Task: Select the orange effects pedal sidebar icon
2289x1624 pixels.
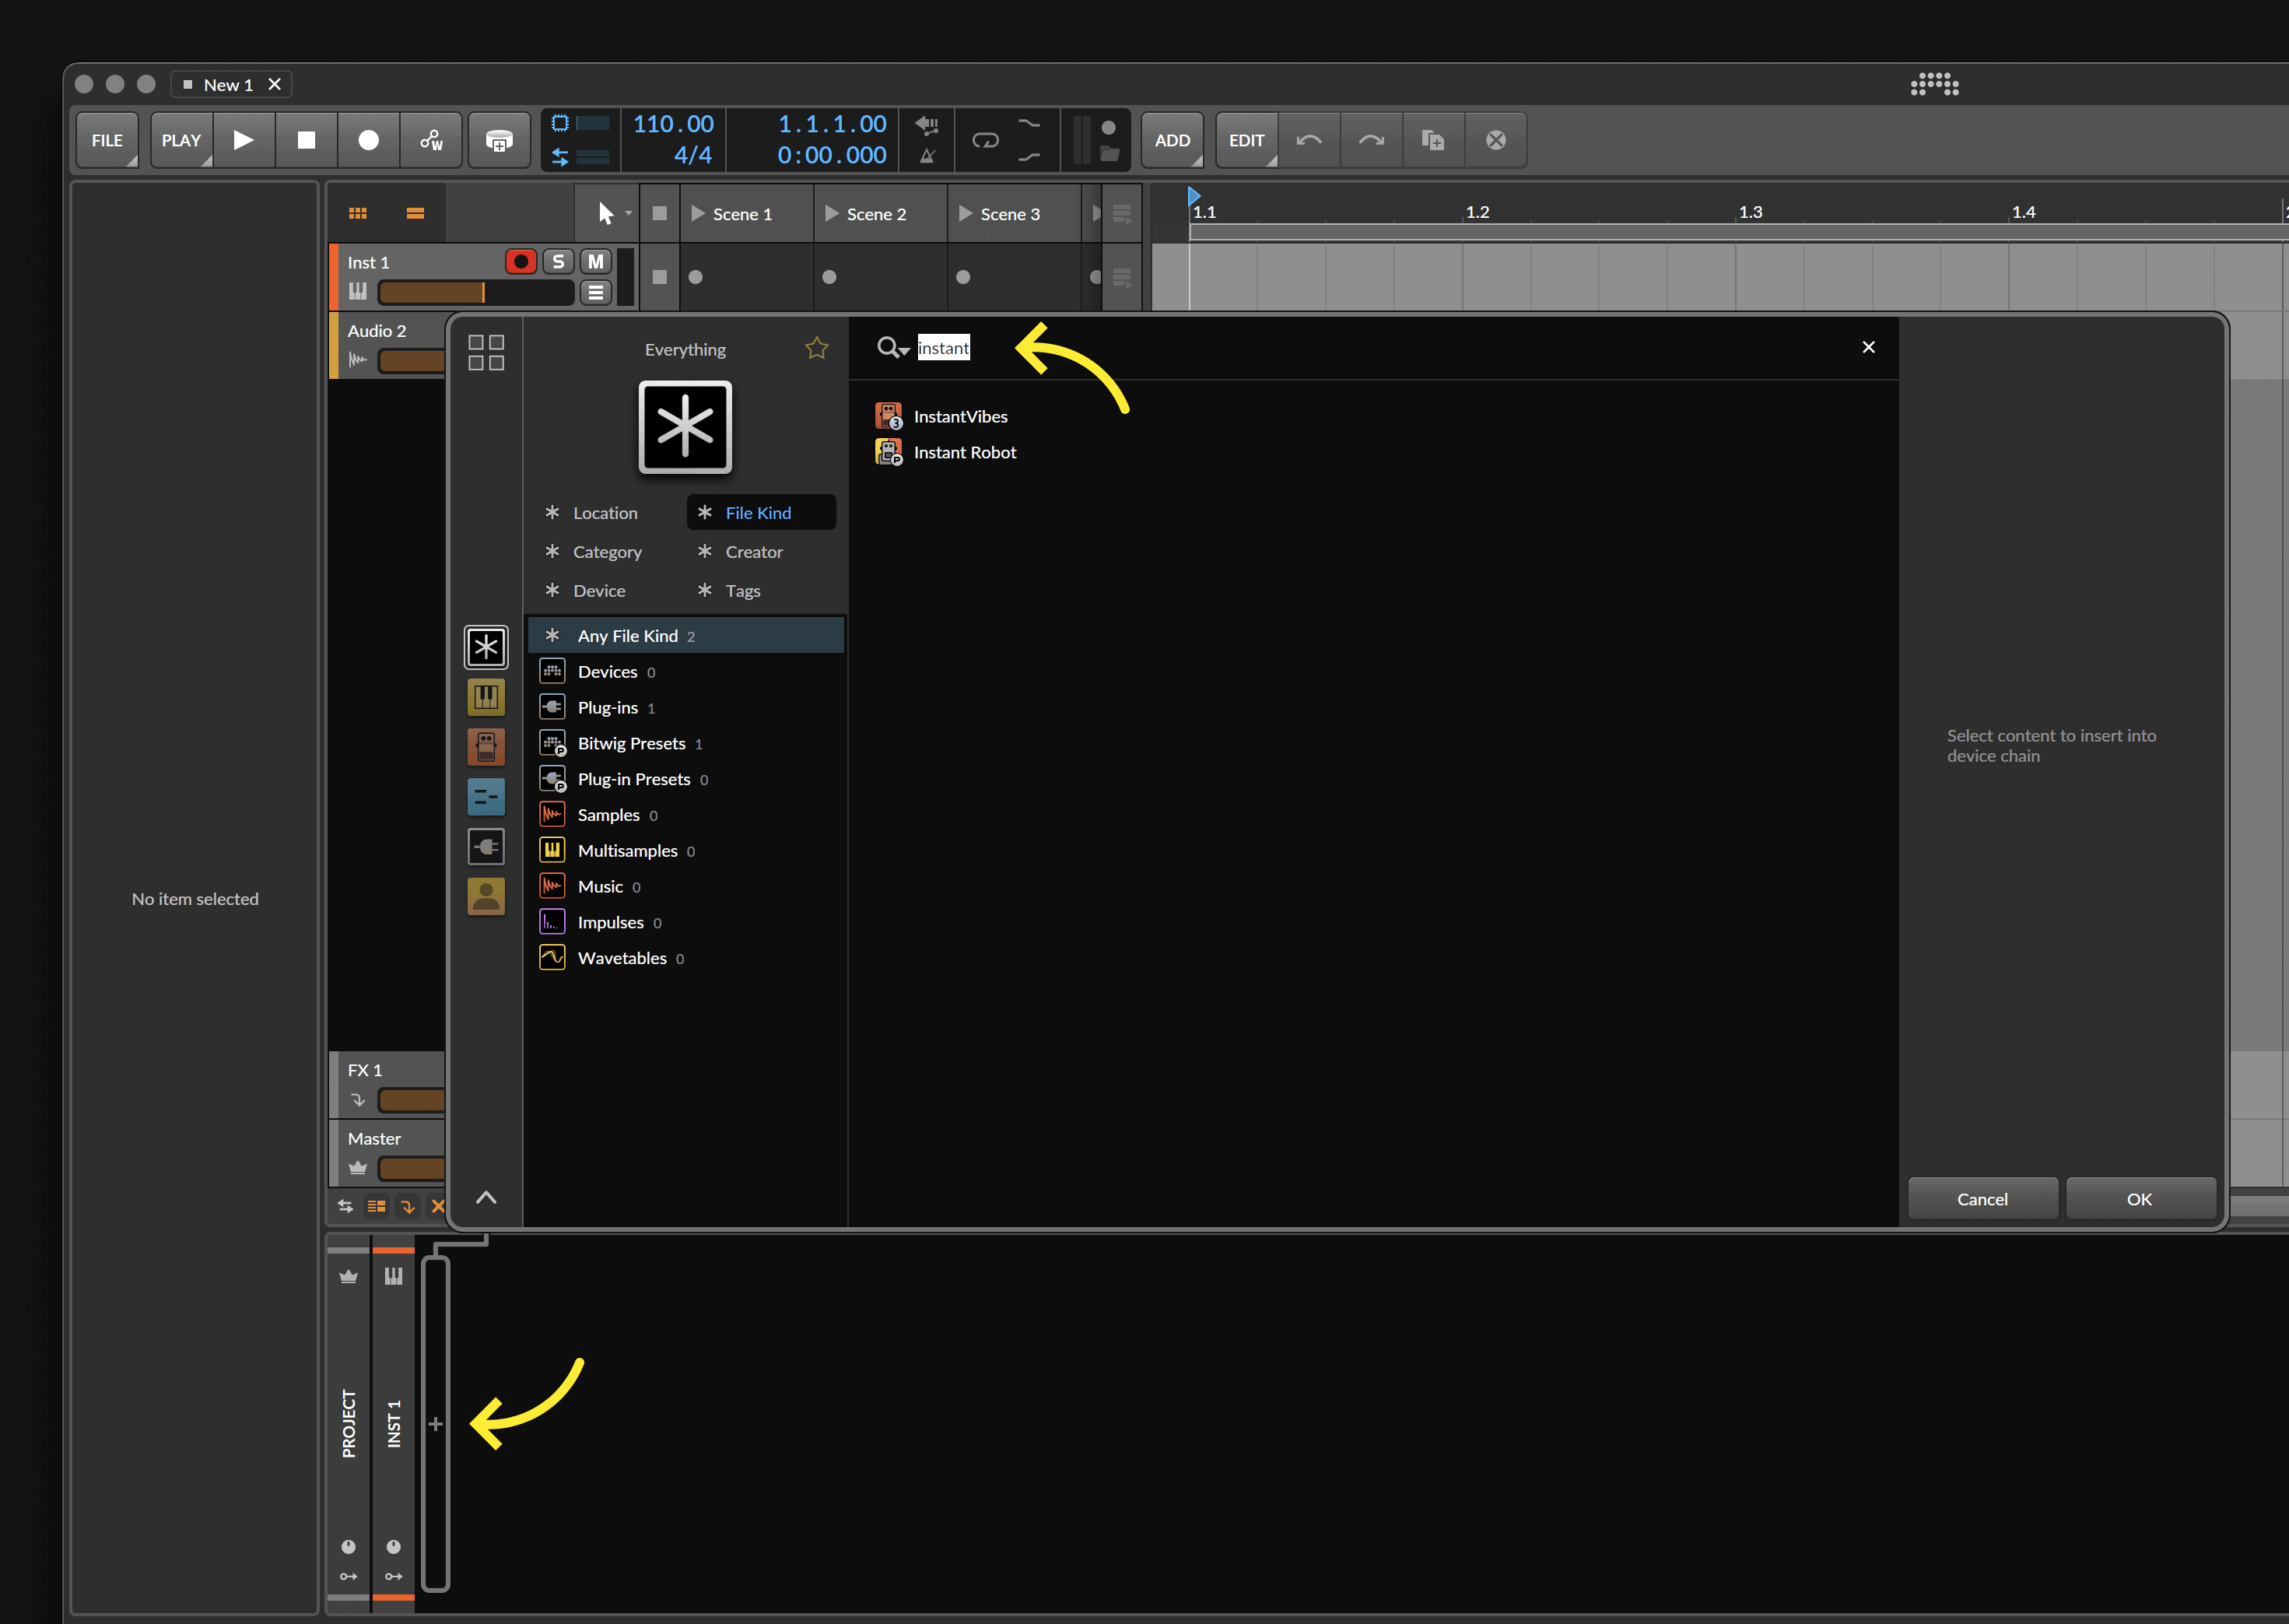Action: coord(485,747)
